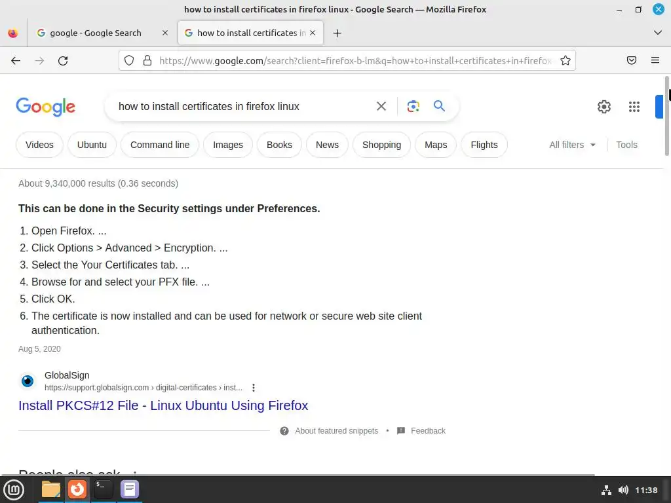671x503 pixels.
Task: Open the file manager from taskbar
Action: coord(51,489)
